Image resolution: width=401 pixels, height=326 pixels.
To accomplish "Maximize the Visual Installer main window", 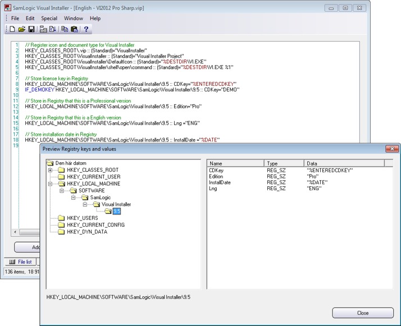I will [x=345, y=8].
